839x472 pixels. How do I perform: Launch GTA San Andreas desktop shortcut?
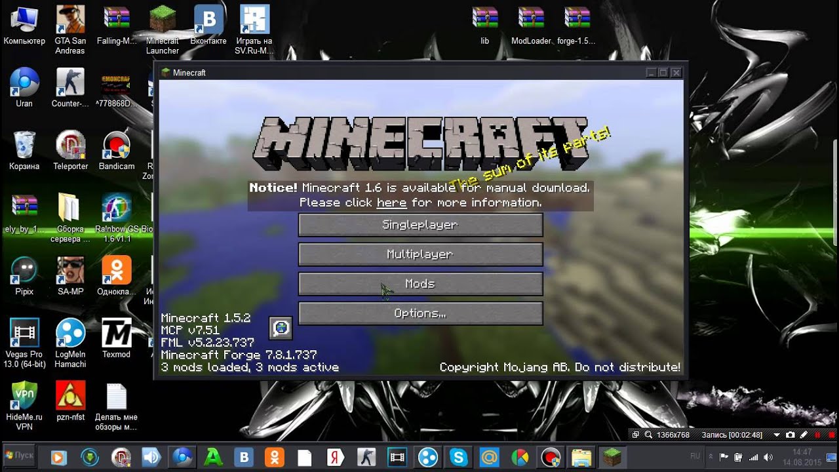pyautogui.click(x=70, y=30)
